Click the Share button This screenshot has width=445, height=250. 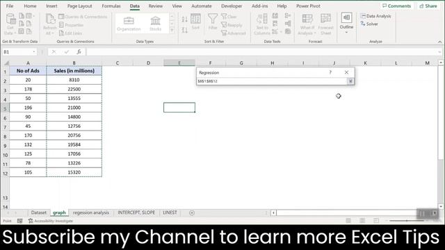(x=428, y=6)
